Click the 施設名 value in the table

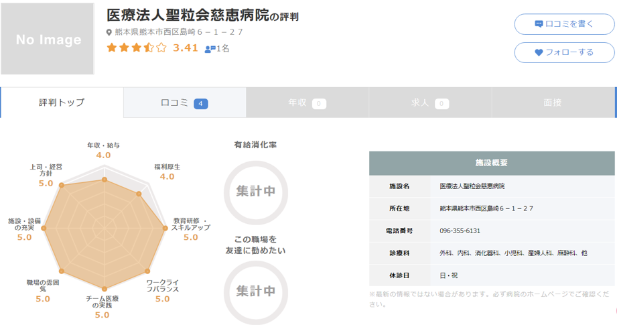point(472,186)
